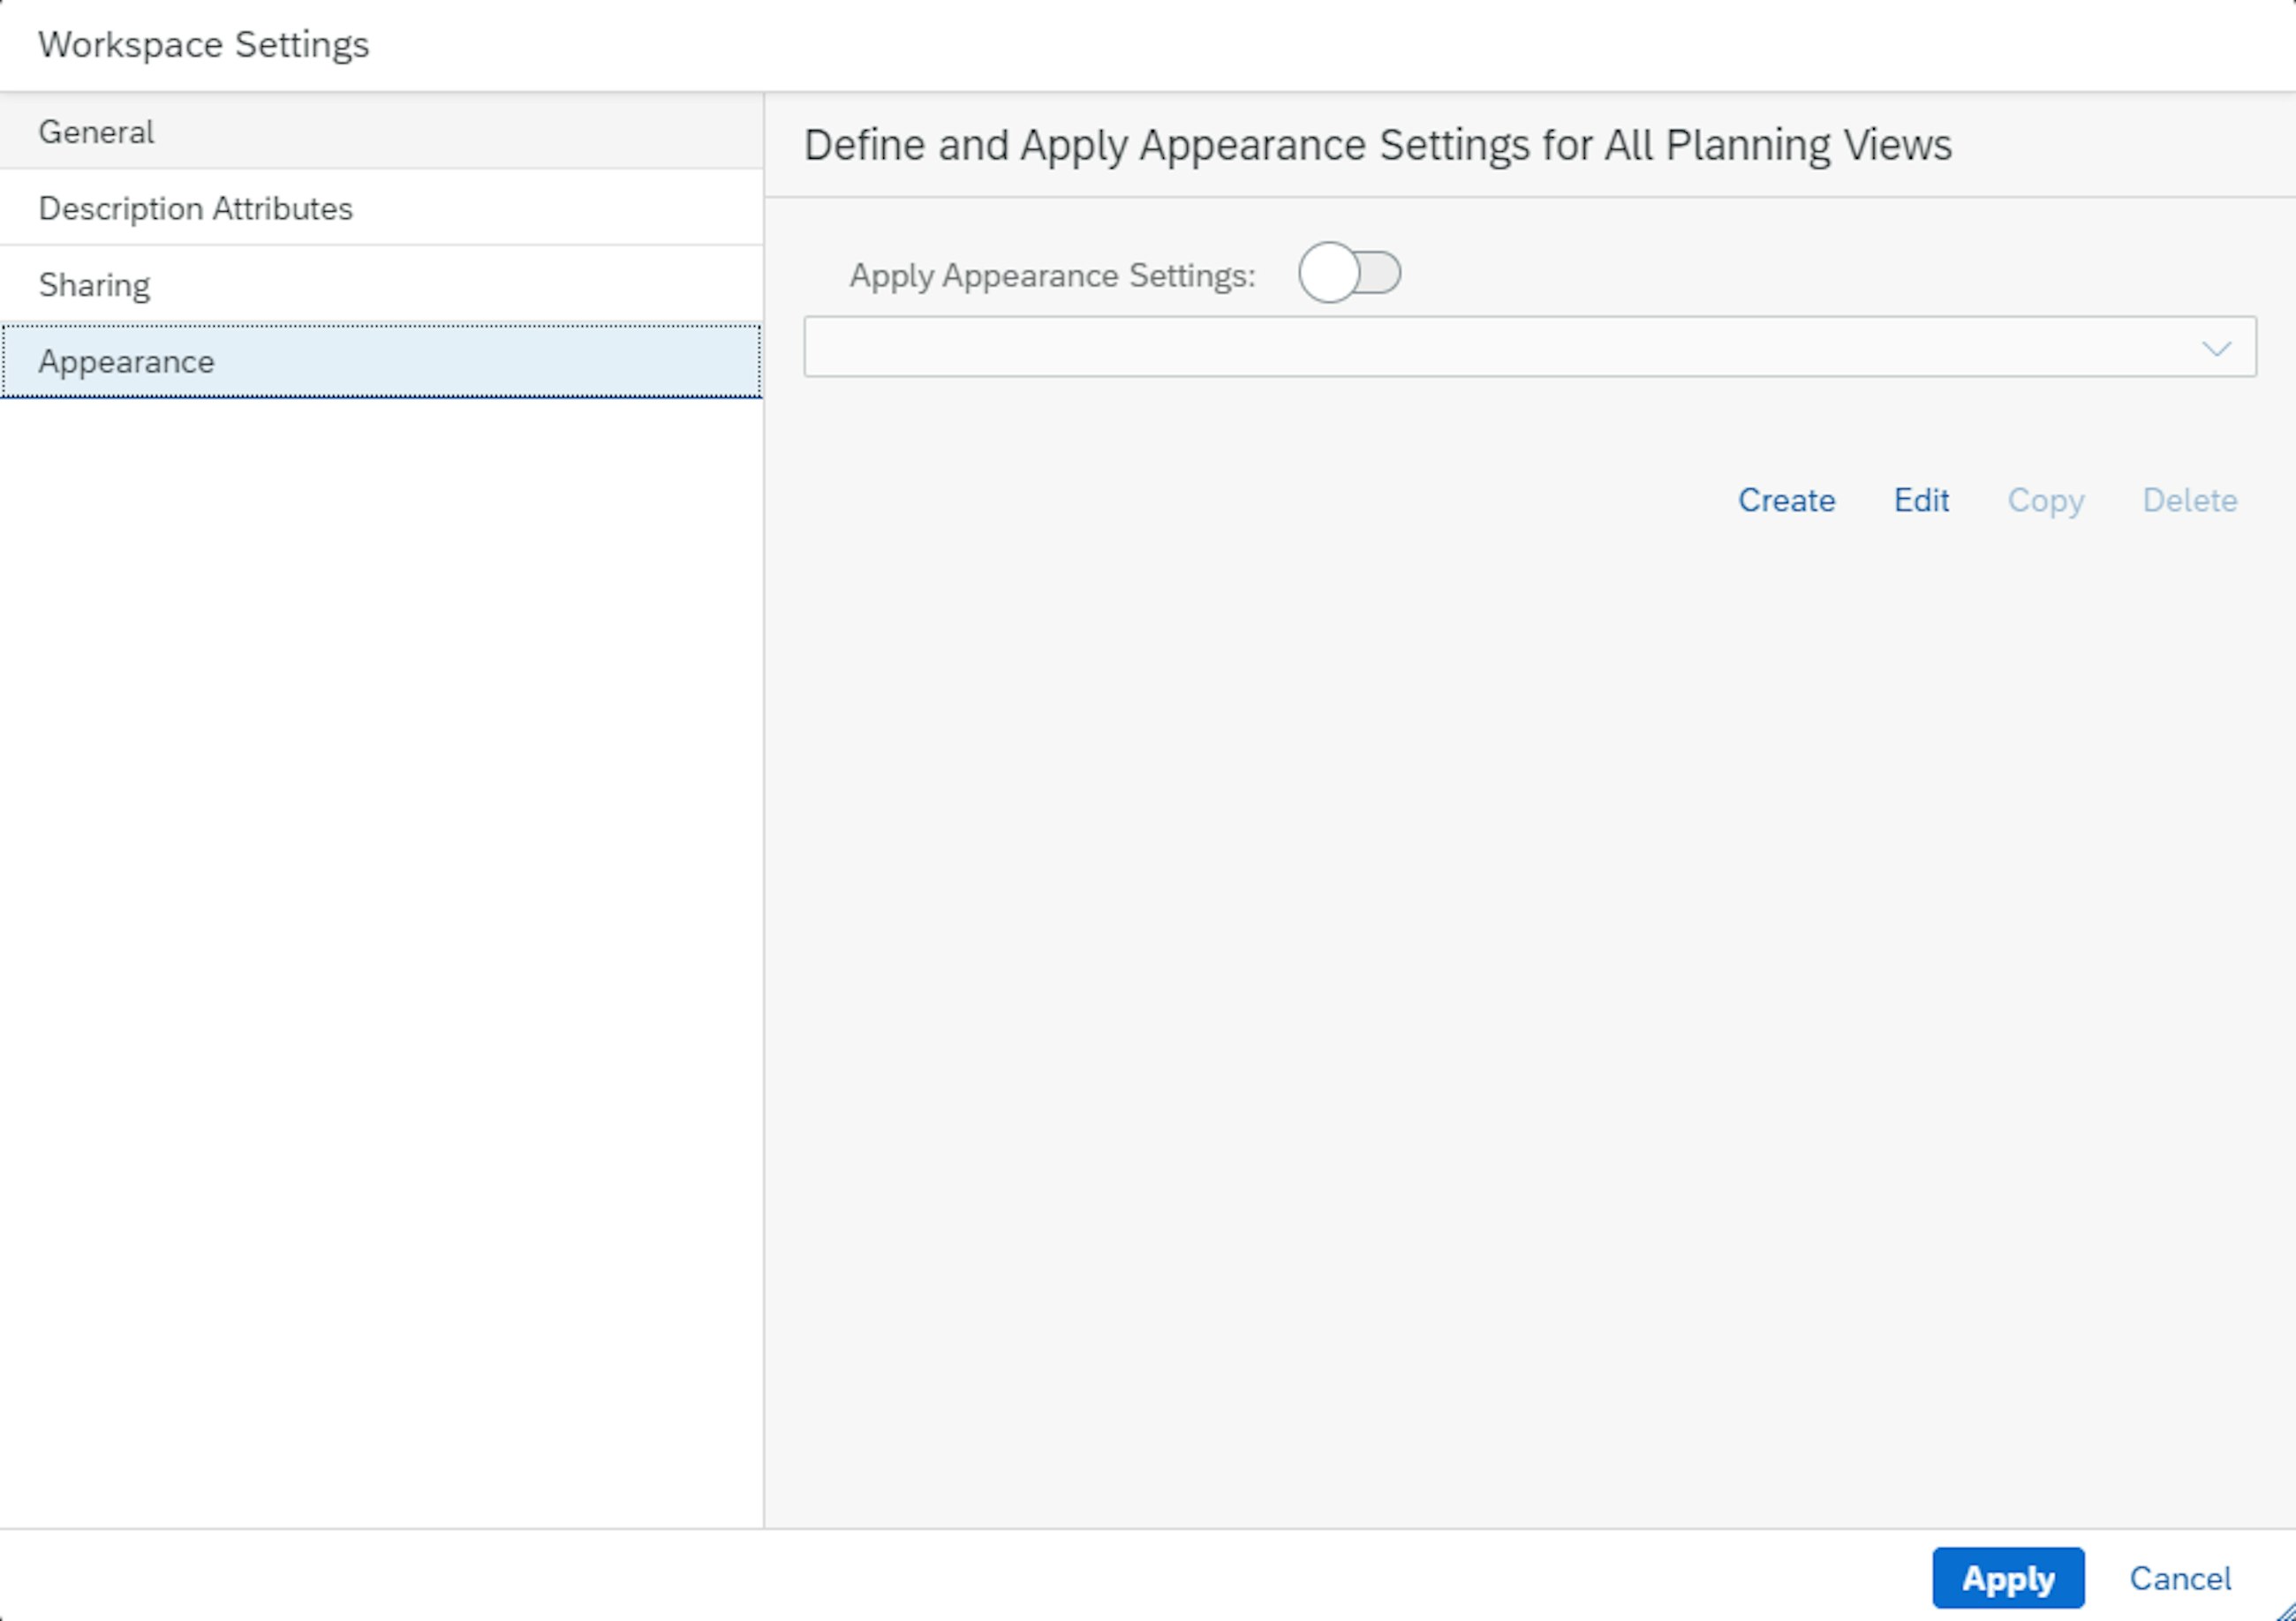Click Edit to modify appearance settings

click(1920, 500)
